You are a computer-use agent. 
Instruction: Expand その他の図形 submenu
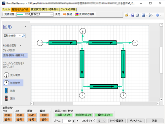tap(20, 46)
